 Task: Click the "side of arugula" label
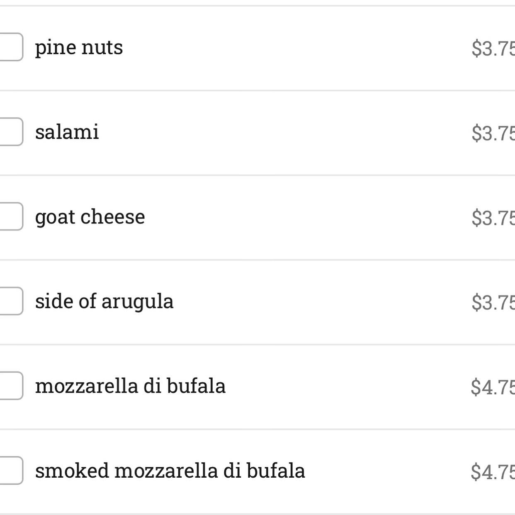click(104, 301)
